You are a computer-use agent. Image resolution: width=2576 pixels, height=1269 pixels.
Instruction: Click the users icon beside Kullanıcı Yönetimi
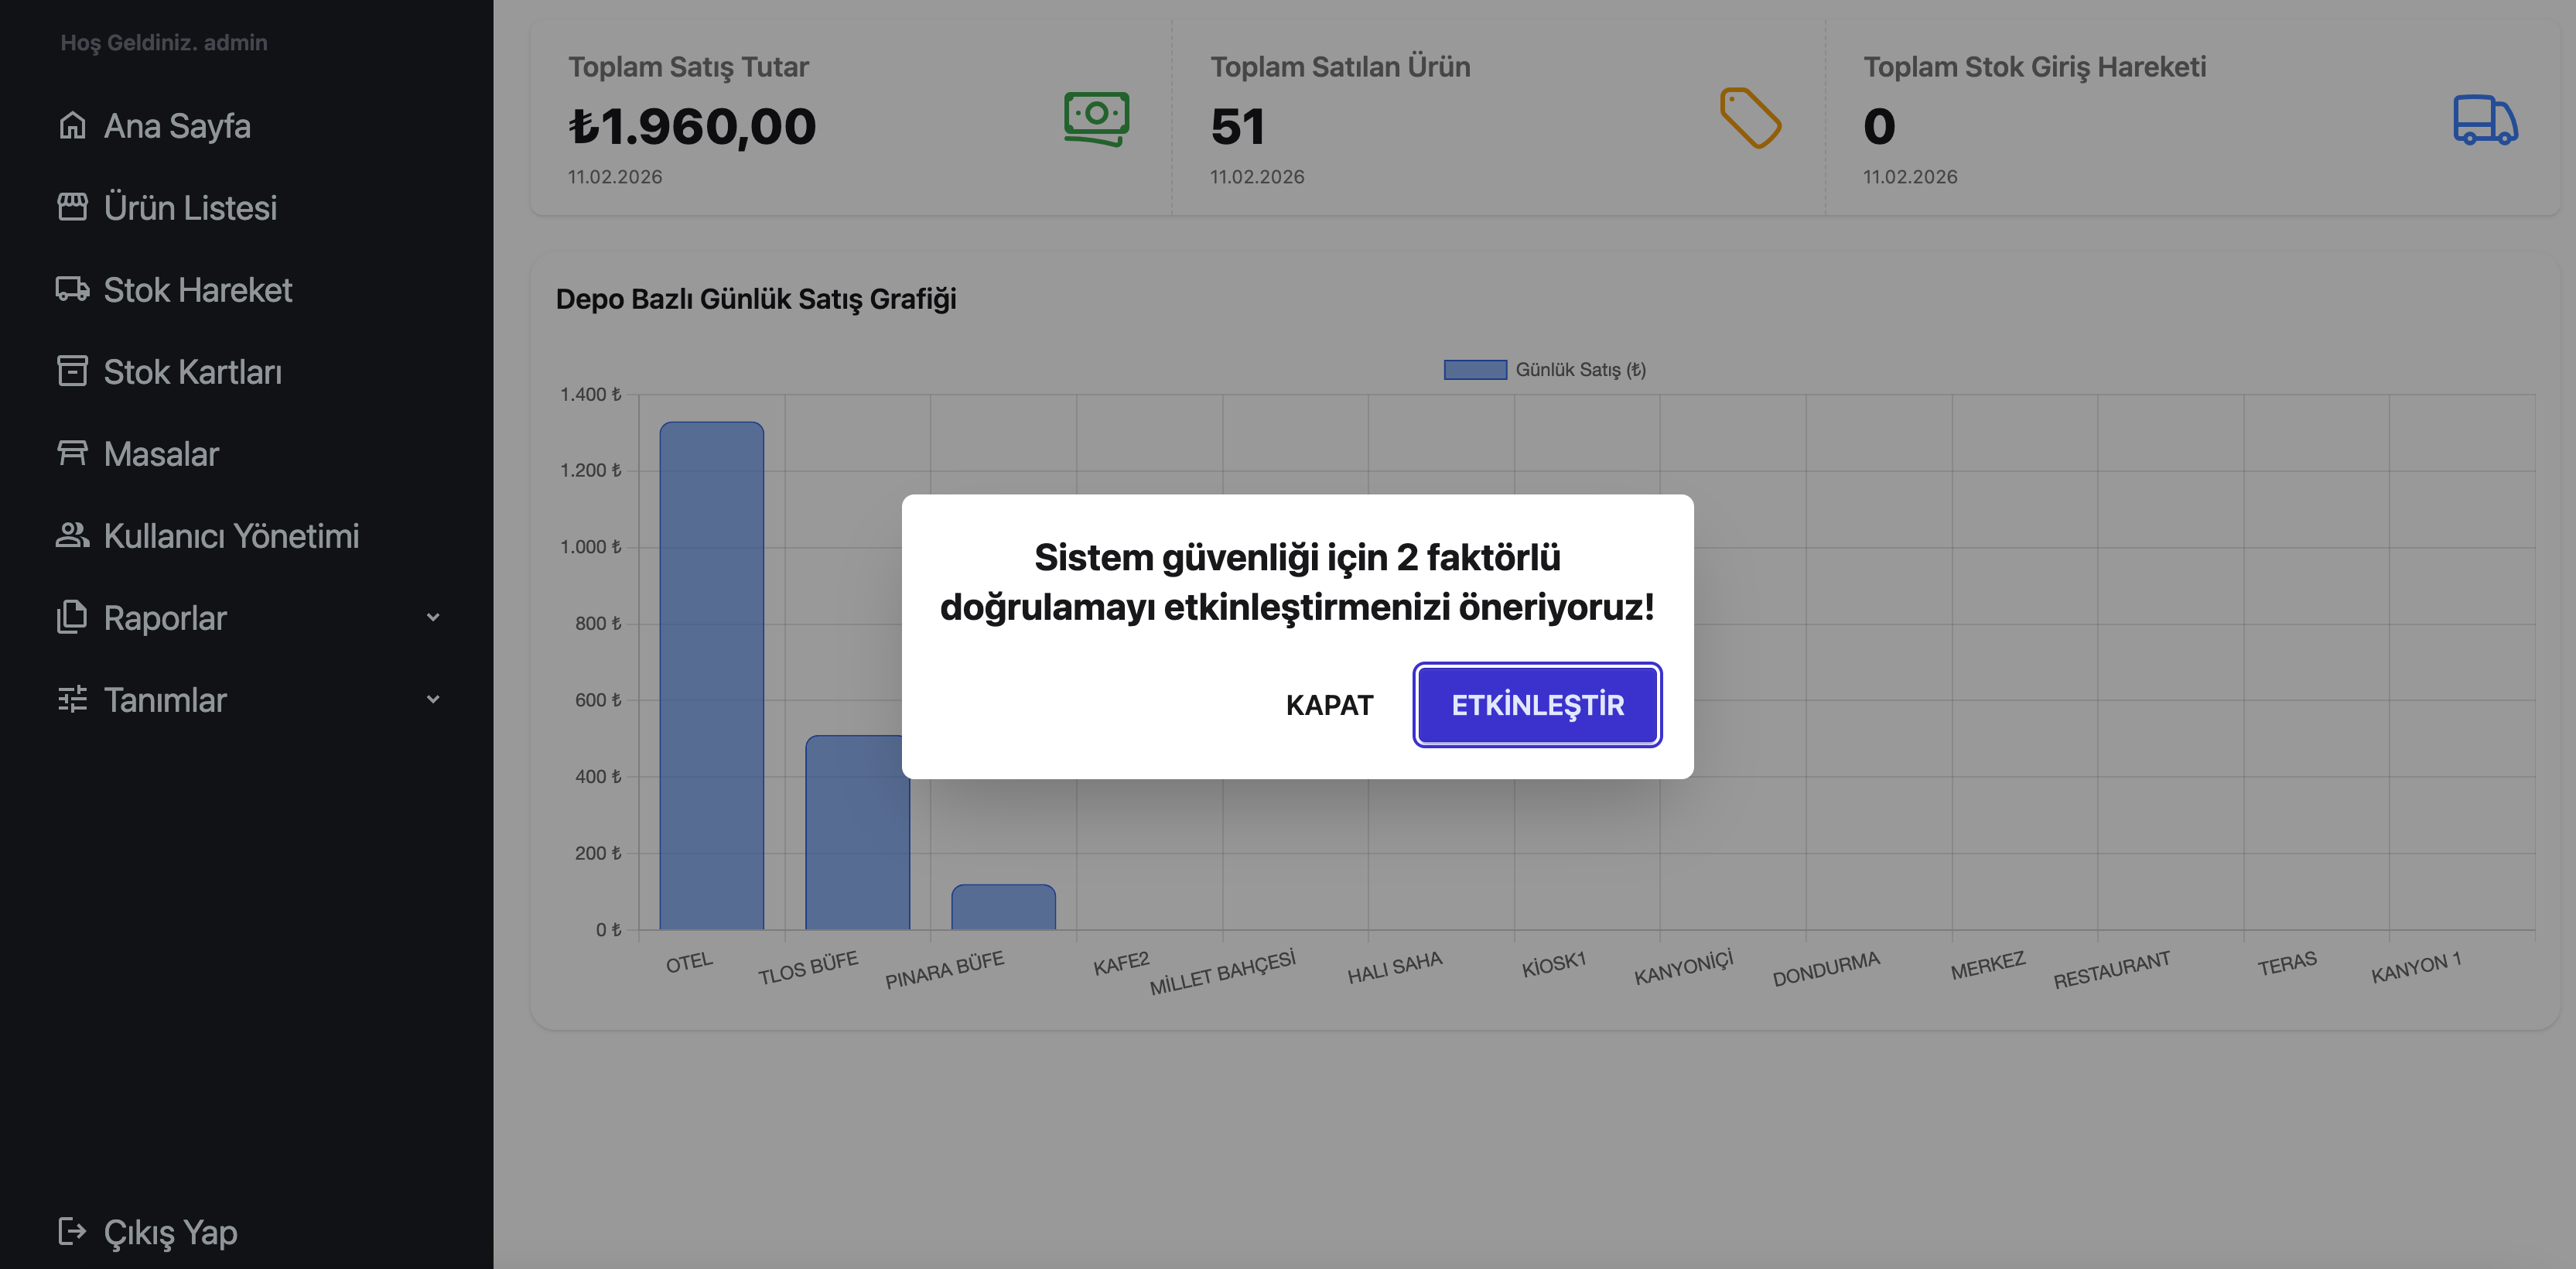pos(72,535)
